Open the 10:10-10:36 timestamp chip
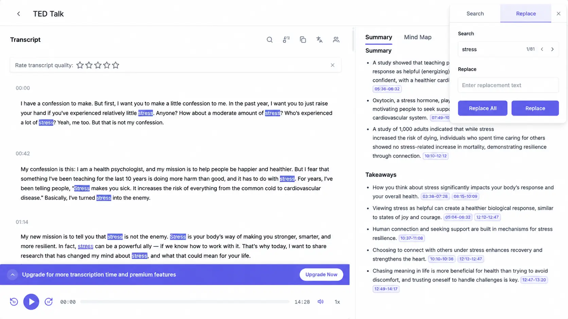Screen dimensions: 568x319 442,259
